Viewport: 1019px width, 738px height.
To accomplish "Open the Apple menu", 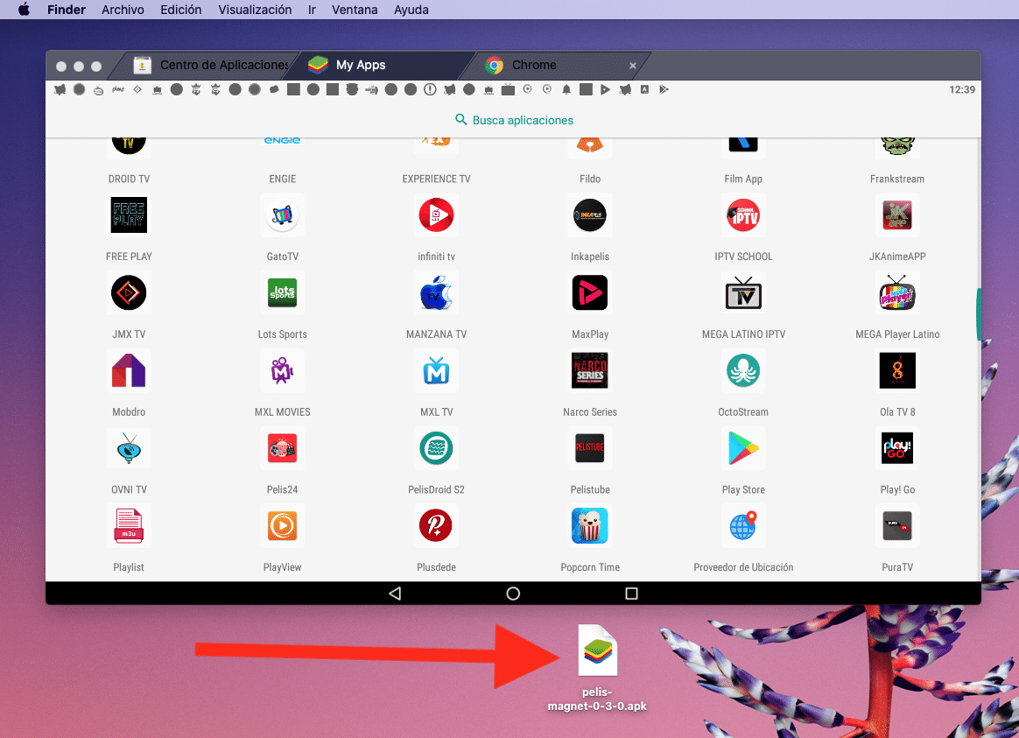I will (x=24, y=10).
